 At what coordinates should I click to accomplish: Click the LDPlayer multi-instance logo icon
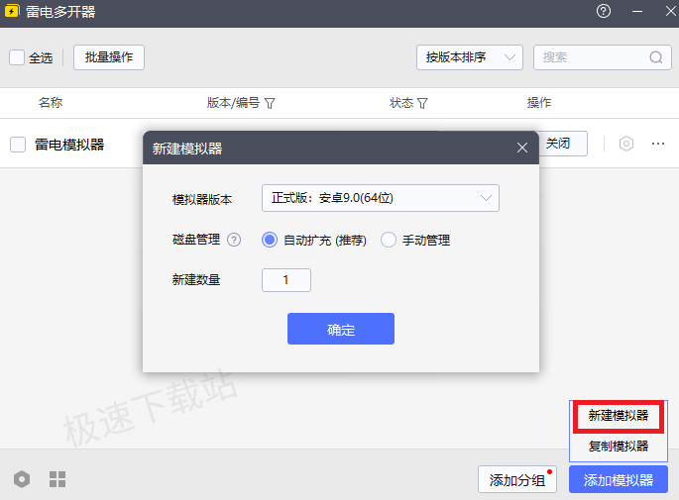(x=12, y=11)
